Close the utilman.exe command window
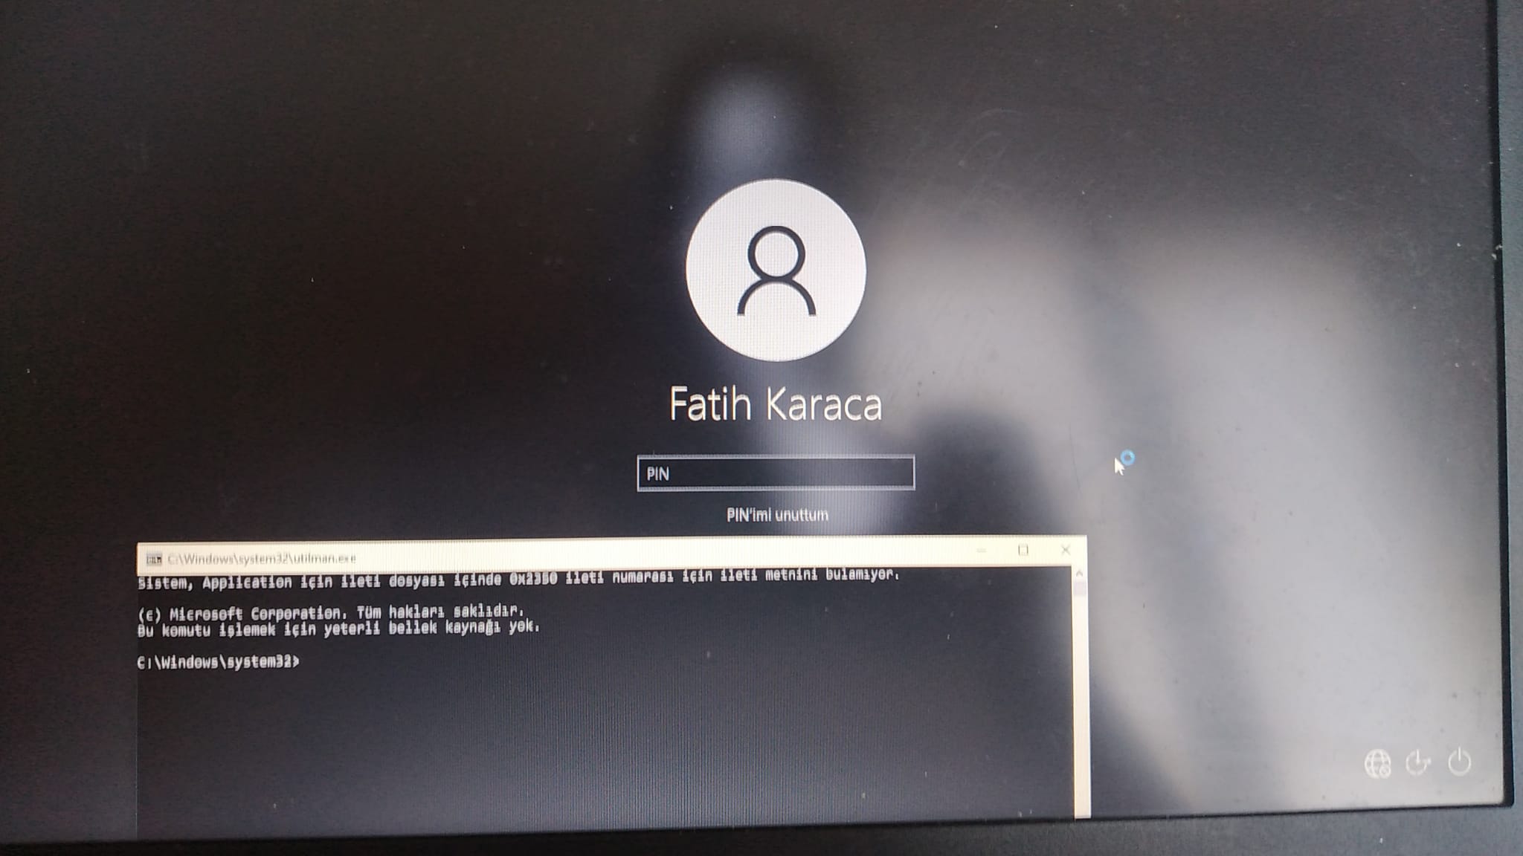The width and height of the screenshot is (1523, 856). click(1065, 549)
